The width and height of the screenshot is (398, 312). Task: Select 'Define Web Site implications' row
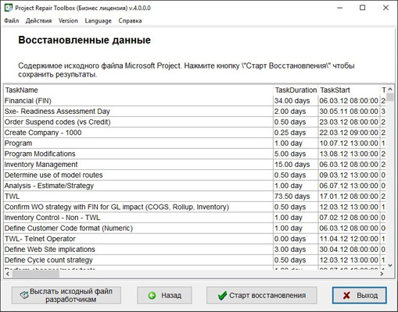(195, 250)
